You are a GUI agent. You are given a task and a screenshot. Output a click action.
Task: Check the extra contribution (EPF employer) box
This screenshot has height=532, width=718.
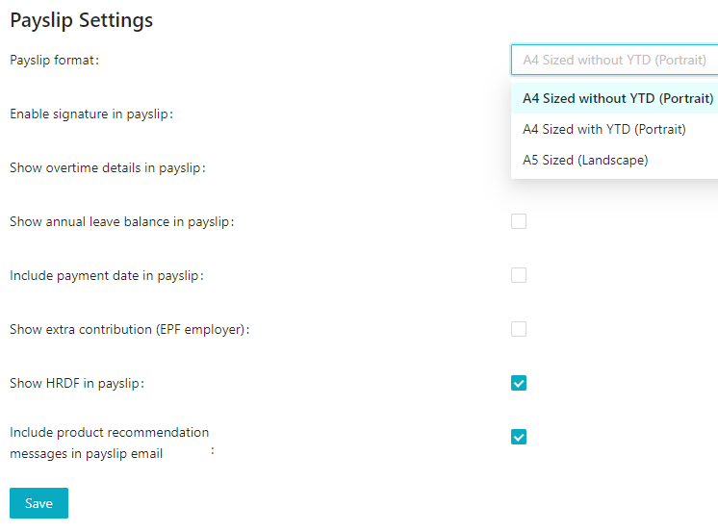click(x=519, y=329)
